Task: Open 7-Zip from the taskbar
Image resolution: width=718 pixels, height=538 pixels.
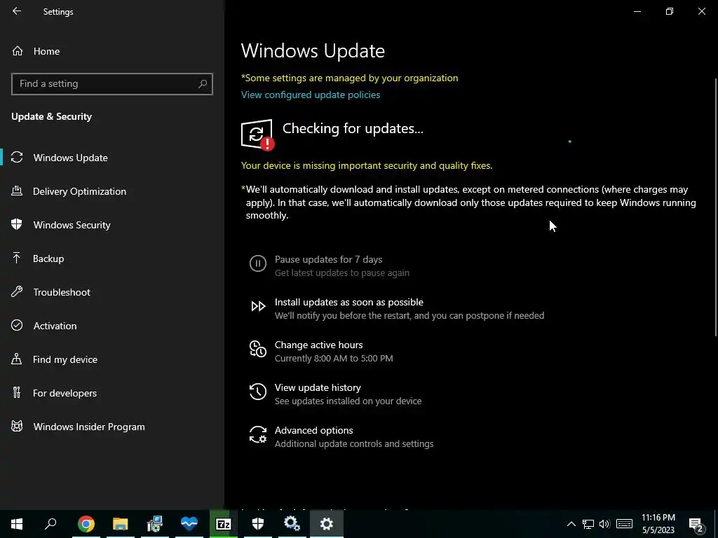Action: click(x=224, y=523)
